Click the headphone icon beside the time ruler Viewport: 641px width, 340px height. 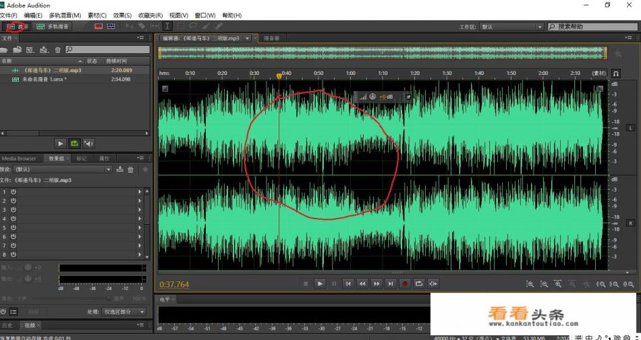click(615, 73)
